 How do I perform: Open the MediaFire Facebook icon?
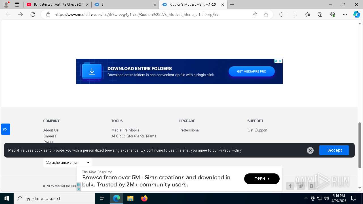coord(290,186)
